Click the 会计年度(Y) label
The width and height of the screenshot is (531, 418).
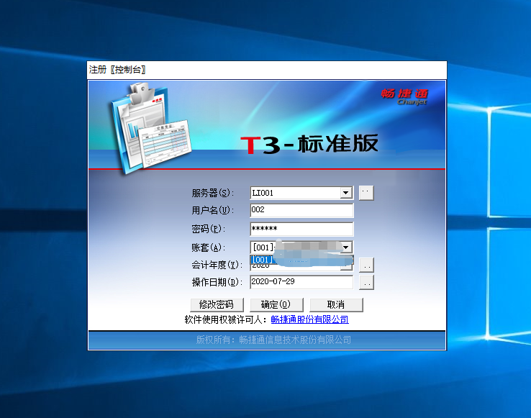click(x=217, y=265)
